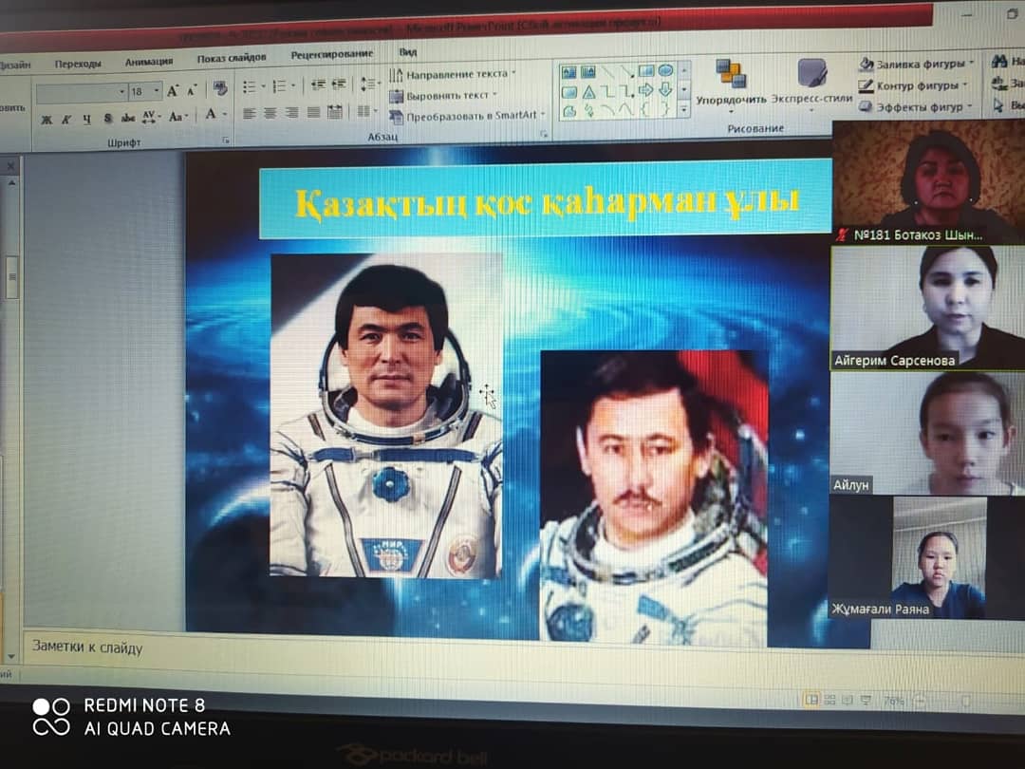Click the clear formatting icon

[x=220, y=89]
